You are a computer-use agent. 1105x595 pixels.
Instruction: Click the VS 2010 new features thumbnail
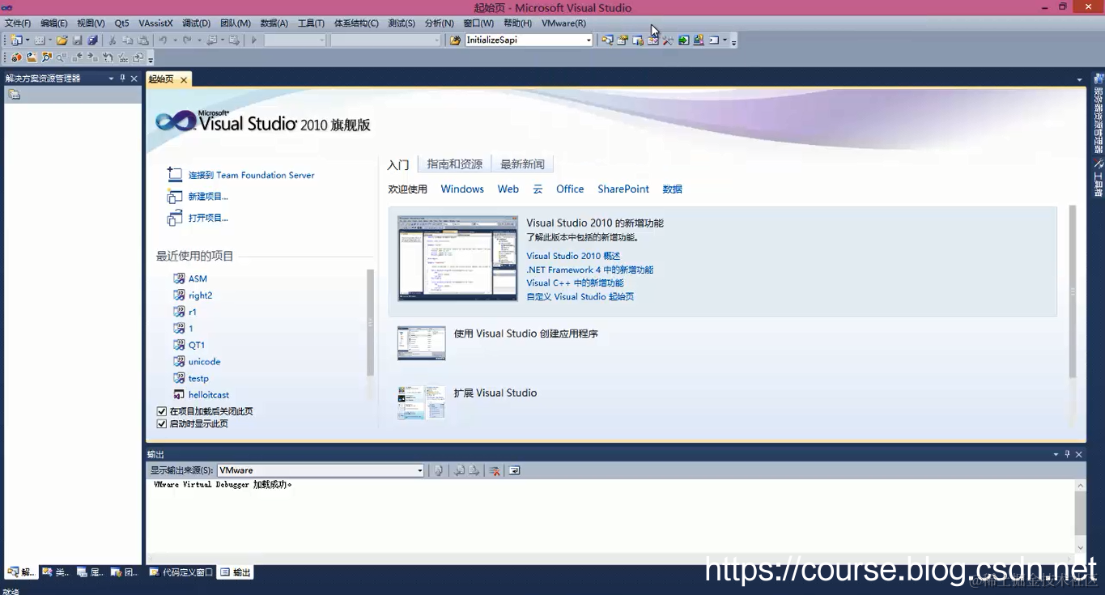(457, 258)
